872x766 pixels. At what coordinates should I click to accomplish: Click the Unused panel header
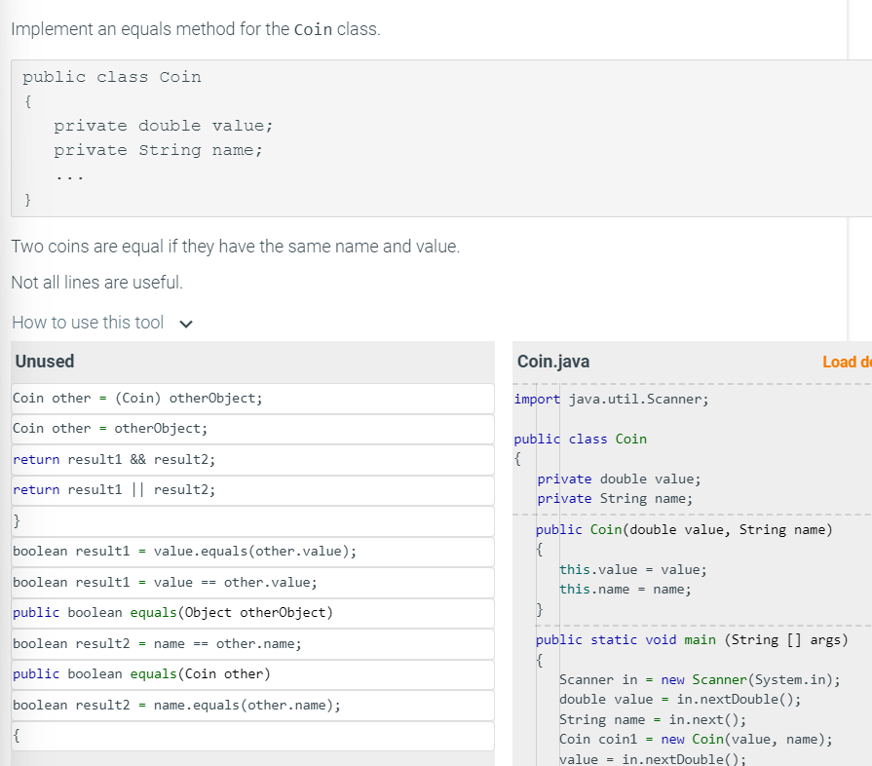click(44, 362)
